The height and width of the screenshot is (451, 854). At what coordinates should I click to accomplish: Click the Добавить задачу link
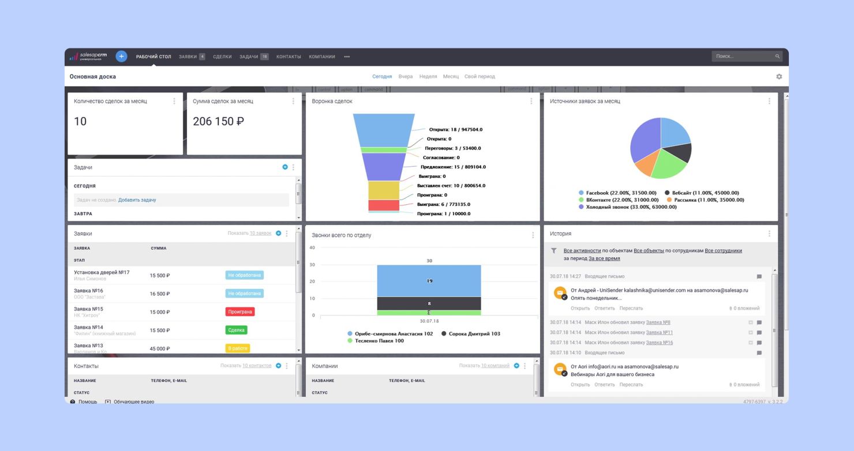(137, 200)
